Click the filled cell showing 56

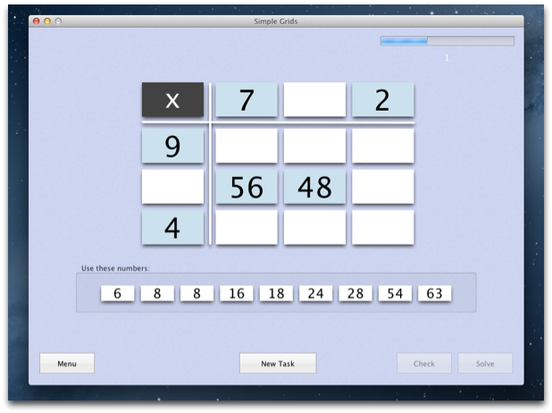click(247, 187)
